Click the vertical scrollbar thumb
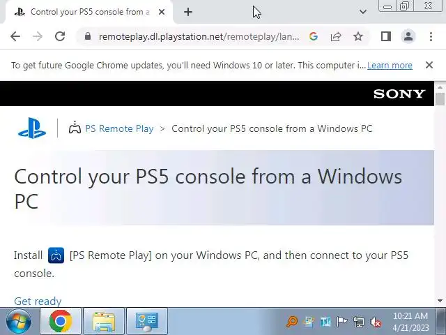The width and height of the screenshot is (446, 335). tap(440, 99)
